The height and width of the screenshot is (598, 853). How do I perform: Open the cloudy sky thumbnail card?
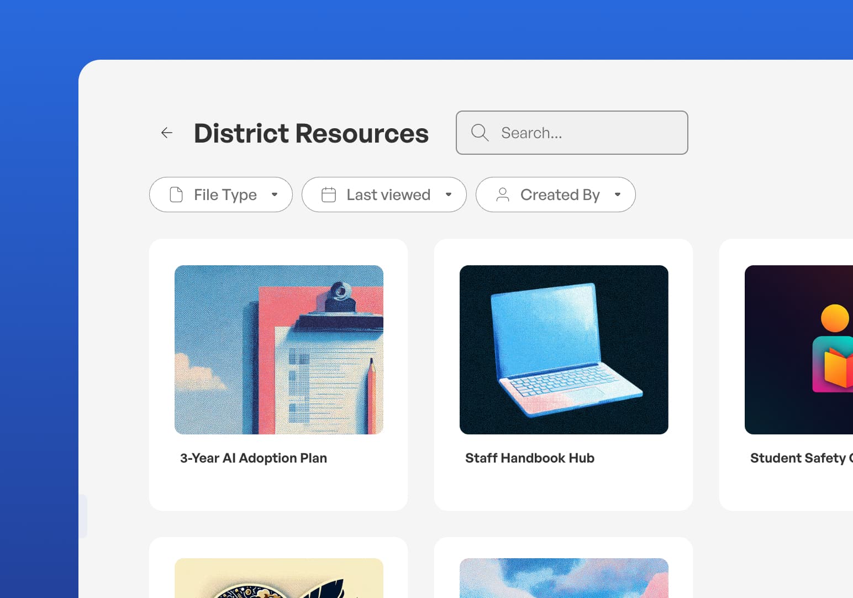(564, 578)
